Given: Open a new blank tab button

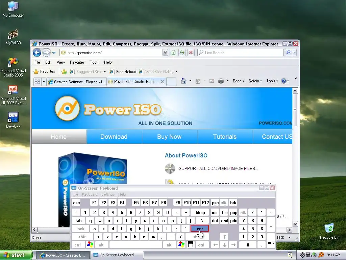Looking at the screenshot, I should (x=171, y=82).
